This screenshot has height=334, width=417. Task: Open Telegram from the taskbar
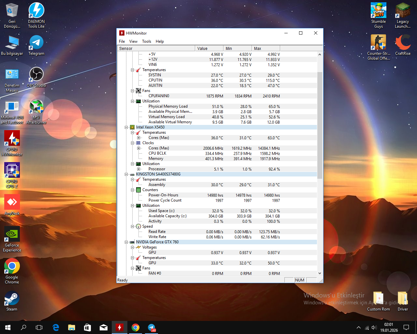[151, 327]
